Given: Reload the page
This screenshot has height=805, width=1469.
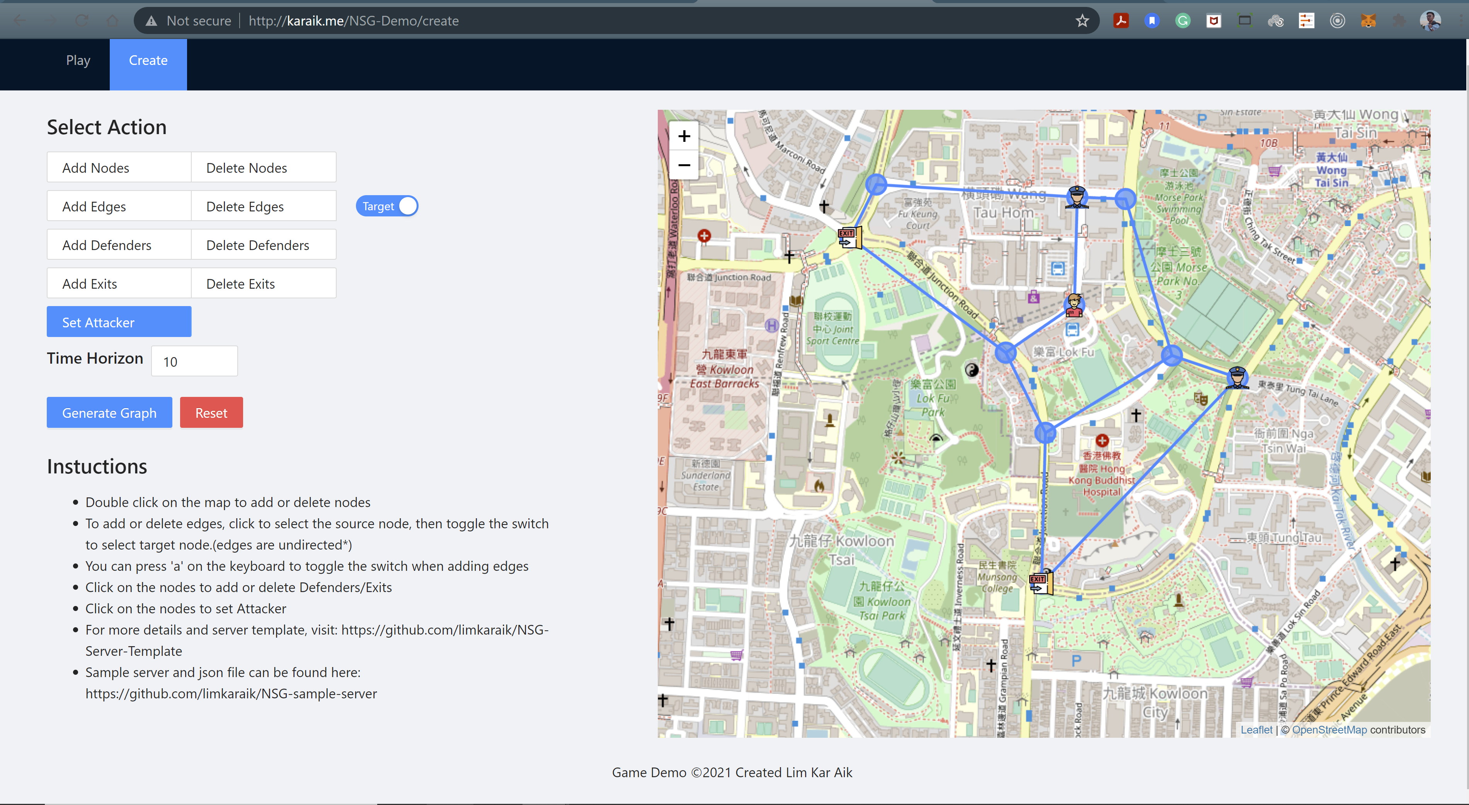Looking at the screenshot, I should (x=82, y=21).
